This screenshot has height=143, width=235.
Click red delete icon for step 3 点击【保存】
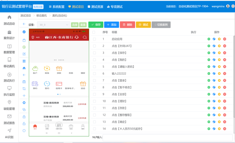click(225, 53)
